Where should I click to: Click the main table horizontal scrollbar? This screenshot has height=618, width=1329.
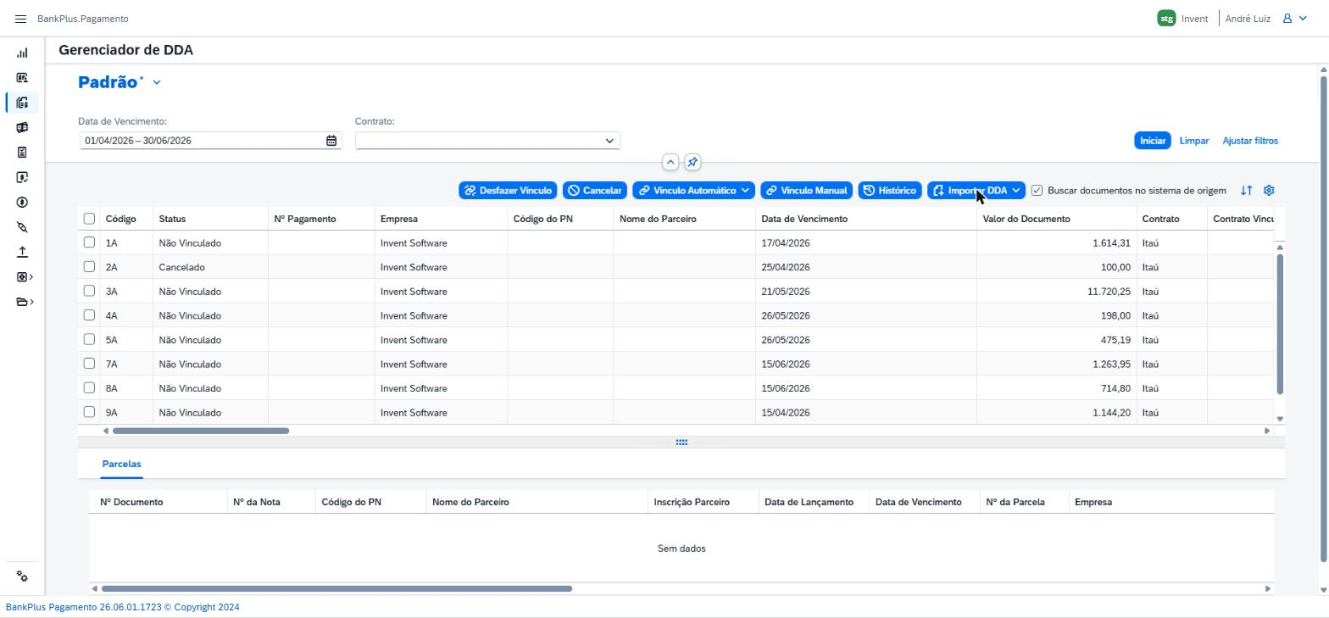201,431
